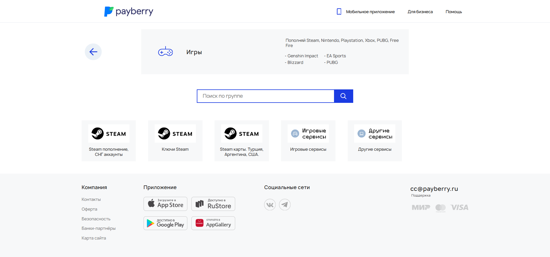550x257 pixels.
Task: Open the Контакты footer link
Action: coord(91,199)
